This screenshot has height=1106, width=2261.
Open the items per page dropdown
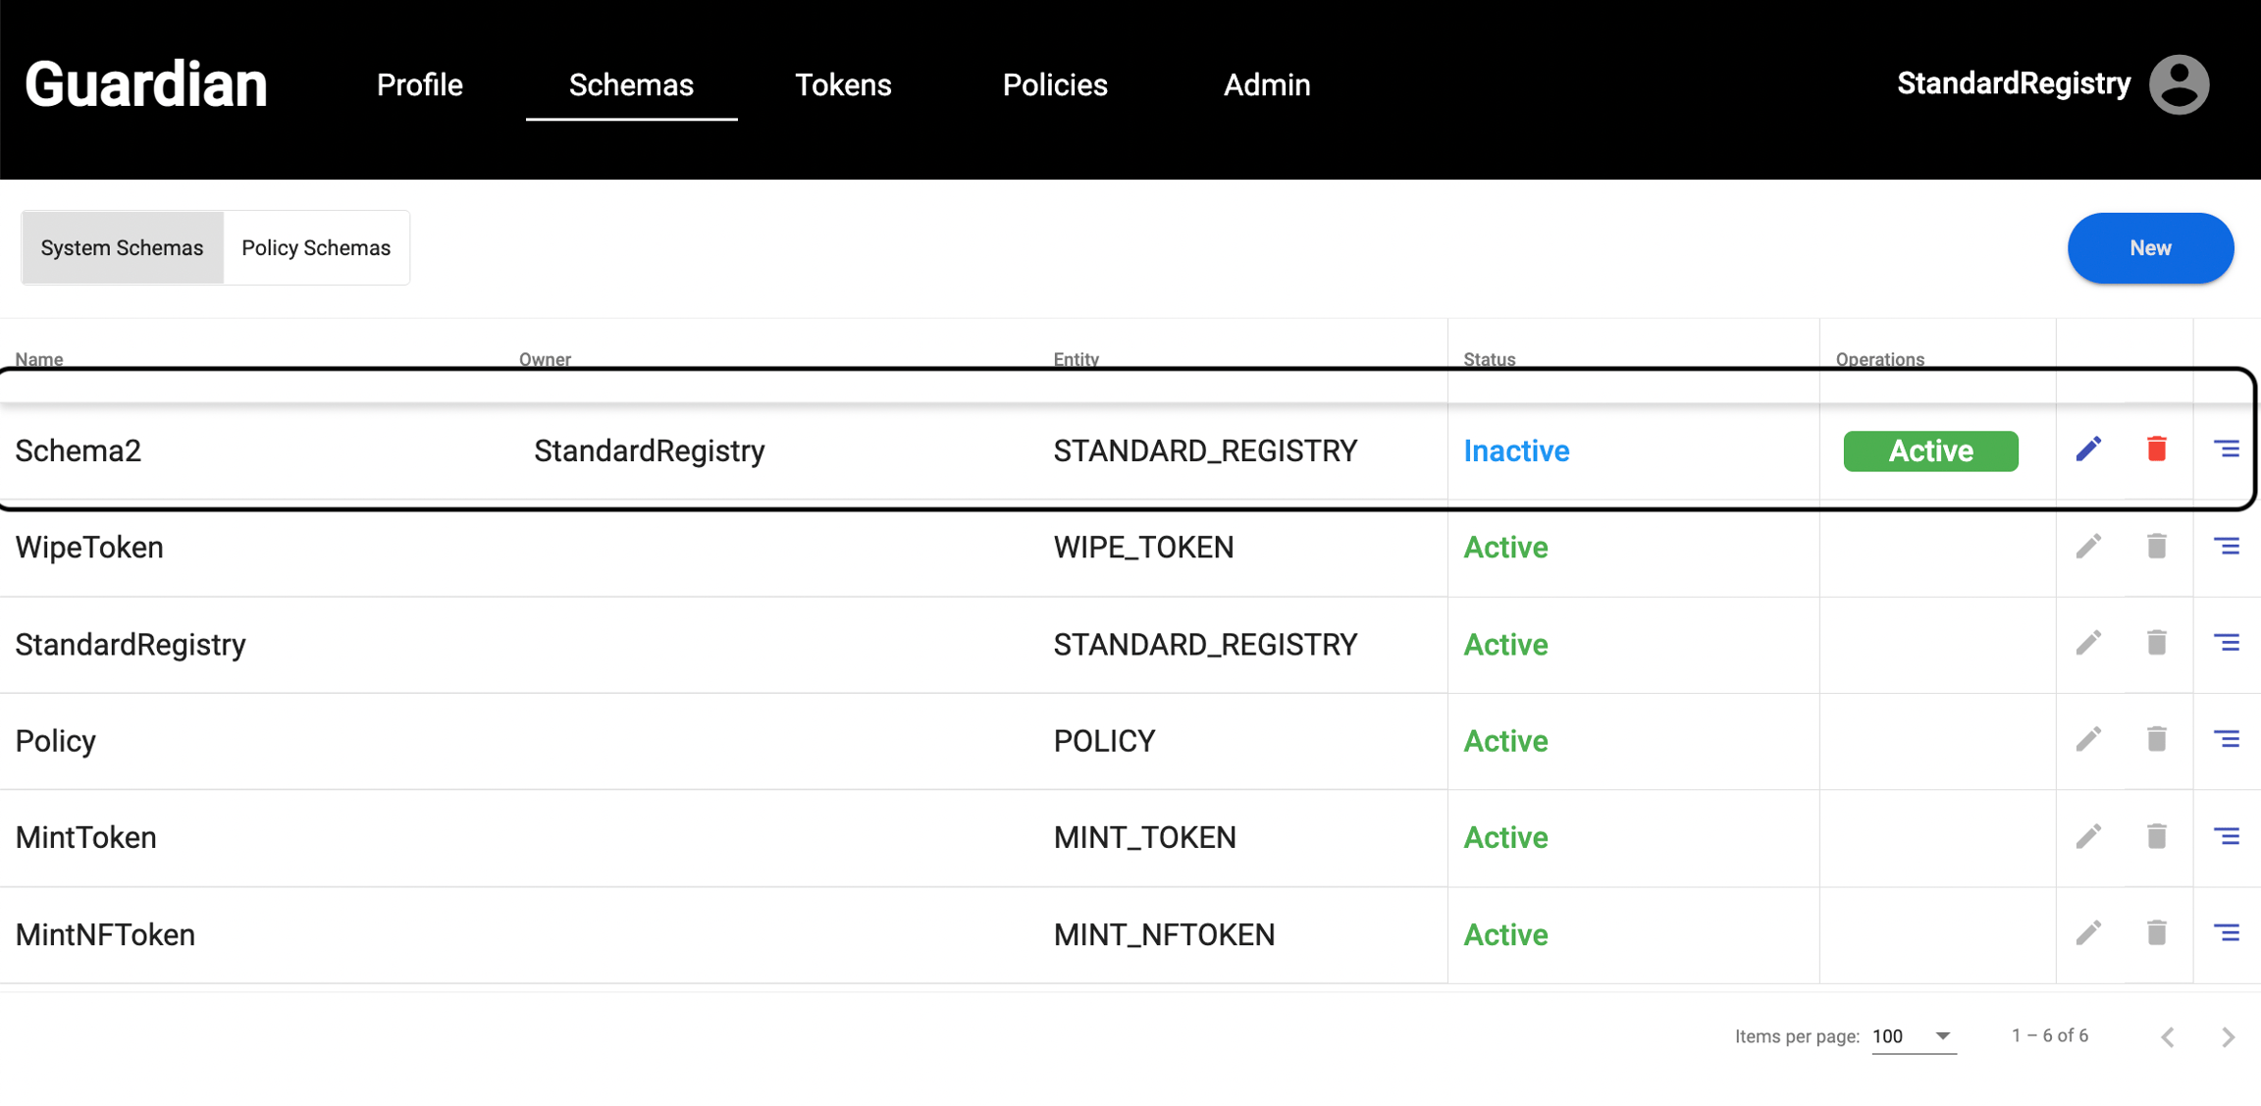[1914, 1036]
